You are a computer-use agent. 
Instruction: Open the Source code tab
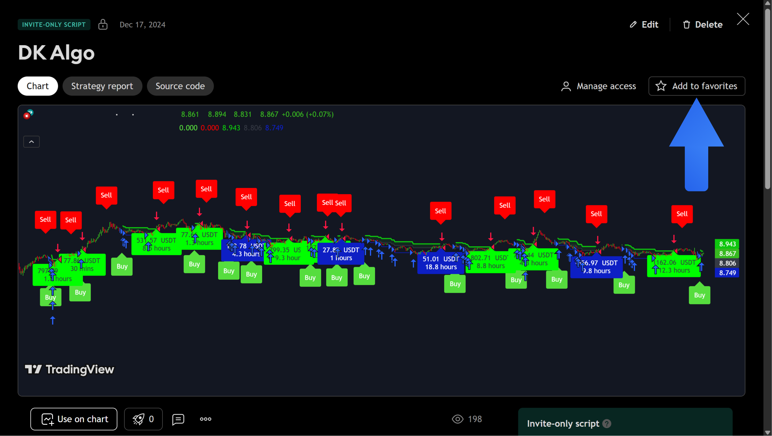pyautogui.click(x=180, y=86)
